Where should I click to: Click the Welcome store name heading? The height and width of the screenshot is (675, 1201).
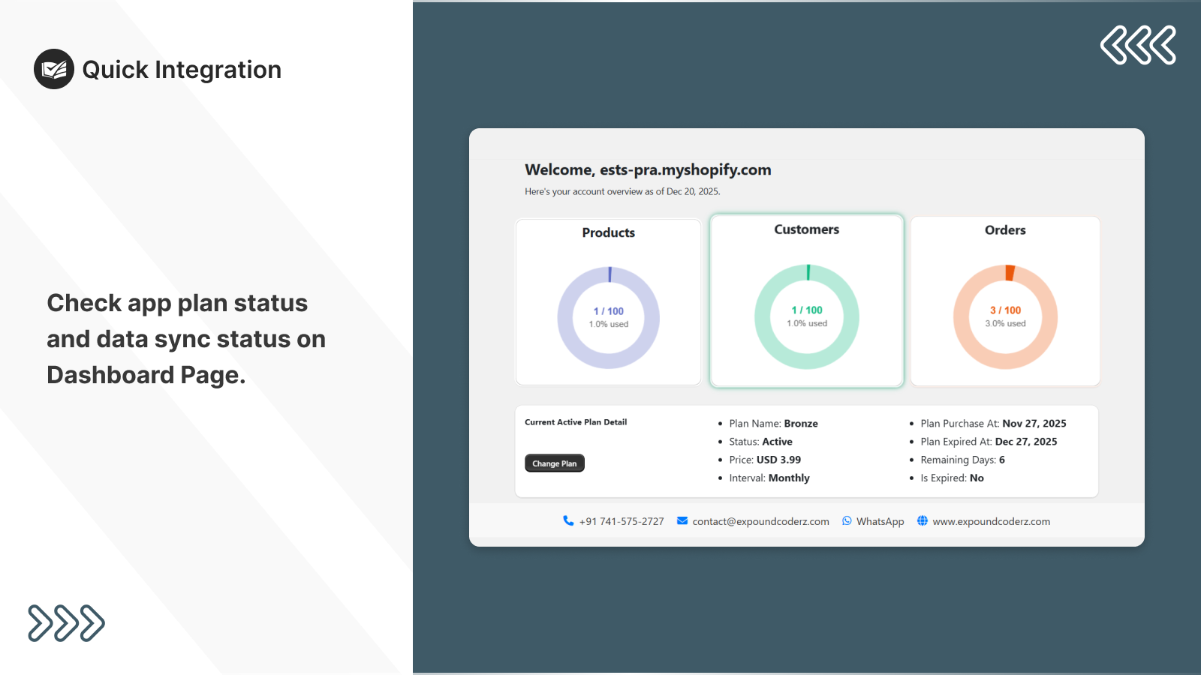(648, 169)
